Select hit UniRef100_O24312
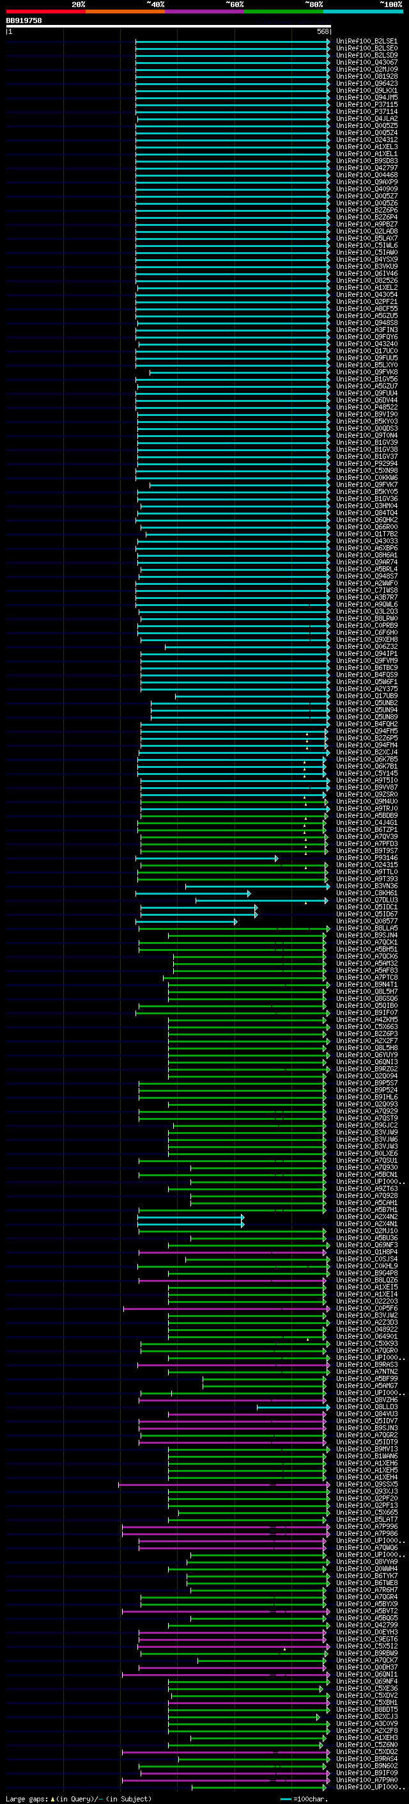The image size is (409, 1804). pos(366,140)
